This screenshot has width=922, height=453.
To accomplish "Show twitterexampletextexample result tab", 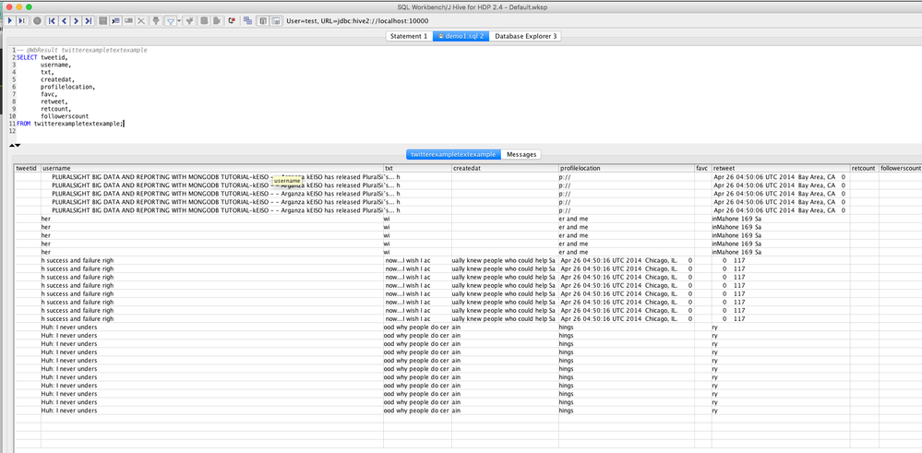I will tap(453, 154).
